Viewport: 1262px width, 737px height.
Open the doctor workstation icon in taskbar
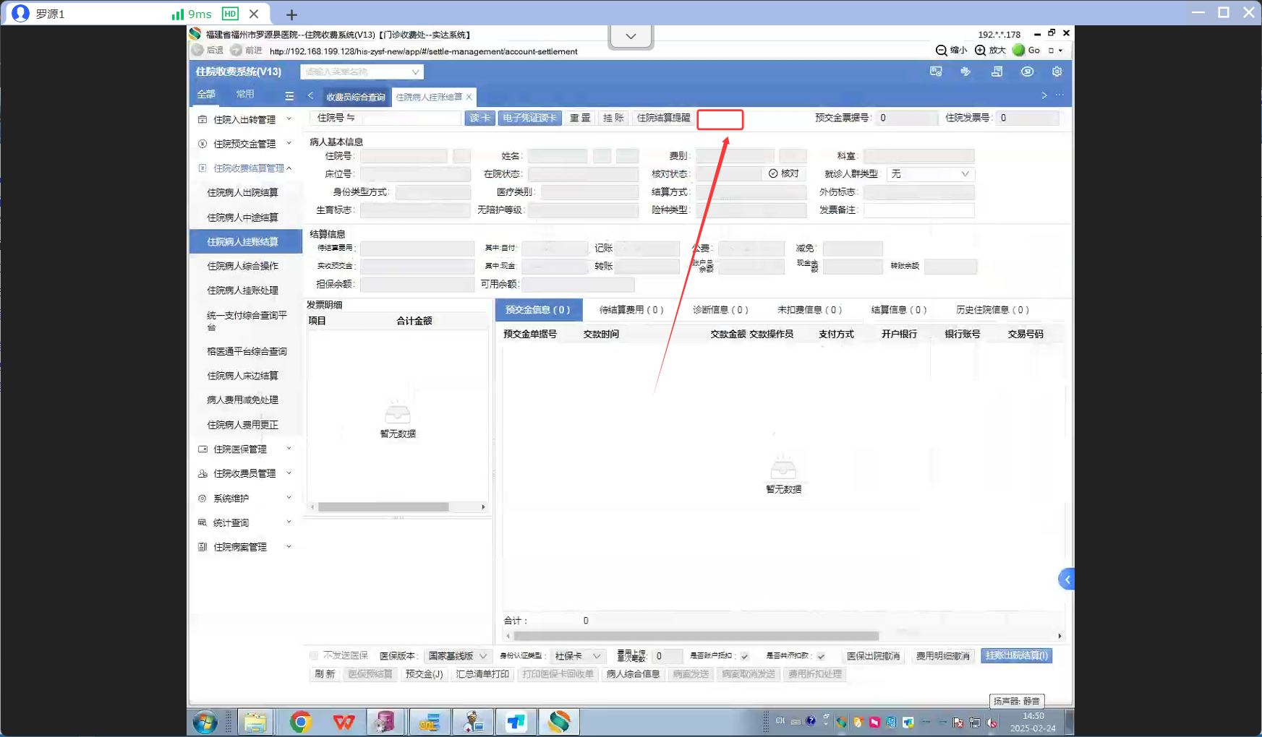pos(473,722)
